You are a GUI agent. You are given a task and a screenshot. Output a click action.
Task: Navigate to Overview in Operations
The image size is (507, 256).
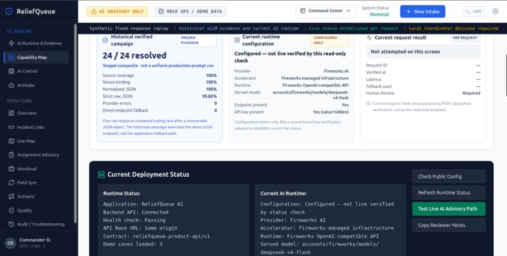[x=36, y=113]
